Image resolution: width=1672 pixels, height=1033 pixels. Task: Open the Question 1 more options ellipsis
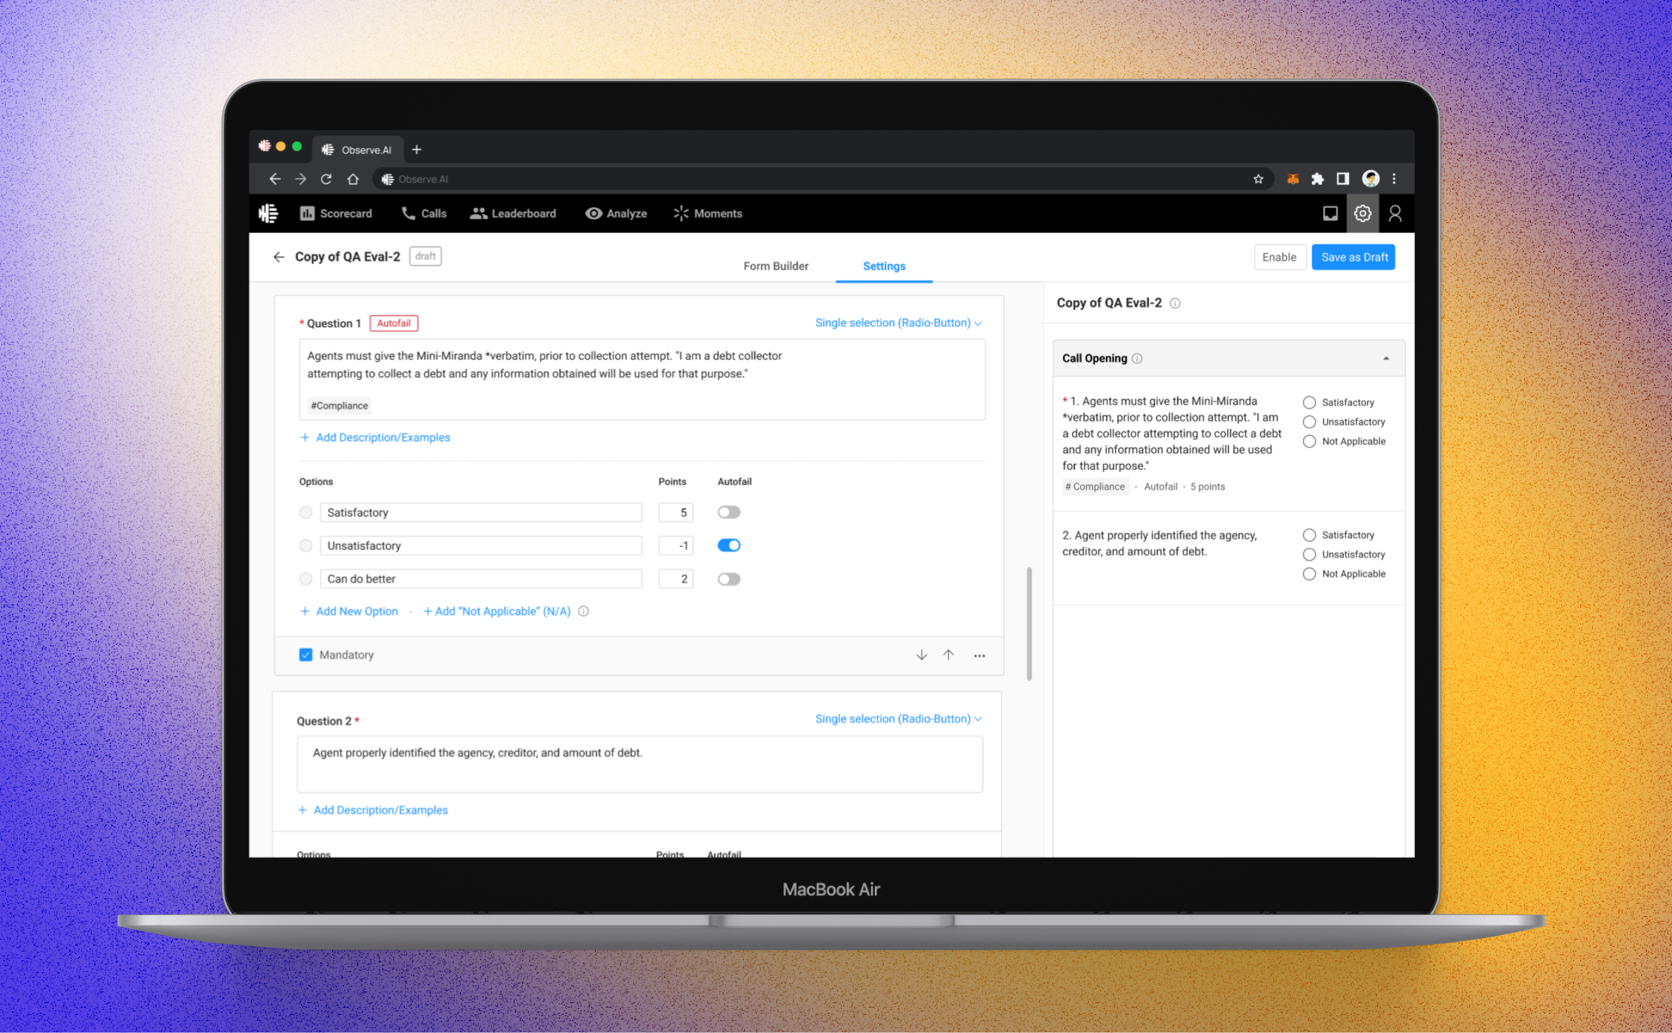click(x=979, y=655)
